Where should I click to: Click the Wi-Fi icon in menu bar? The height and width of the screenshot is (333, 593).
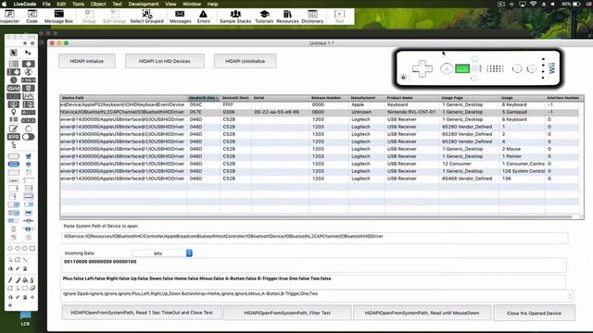(534, 4)
